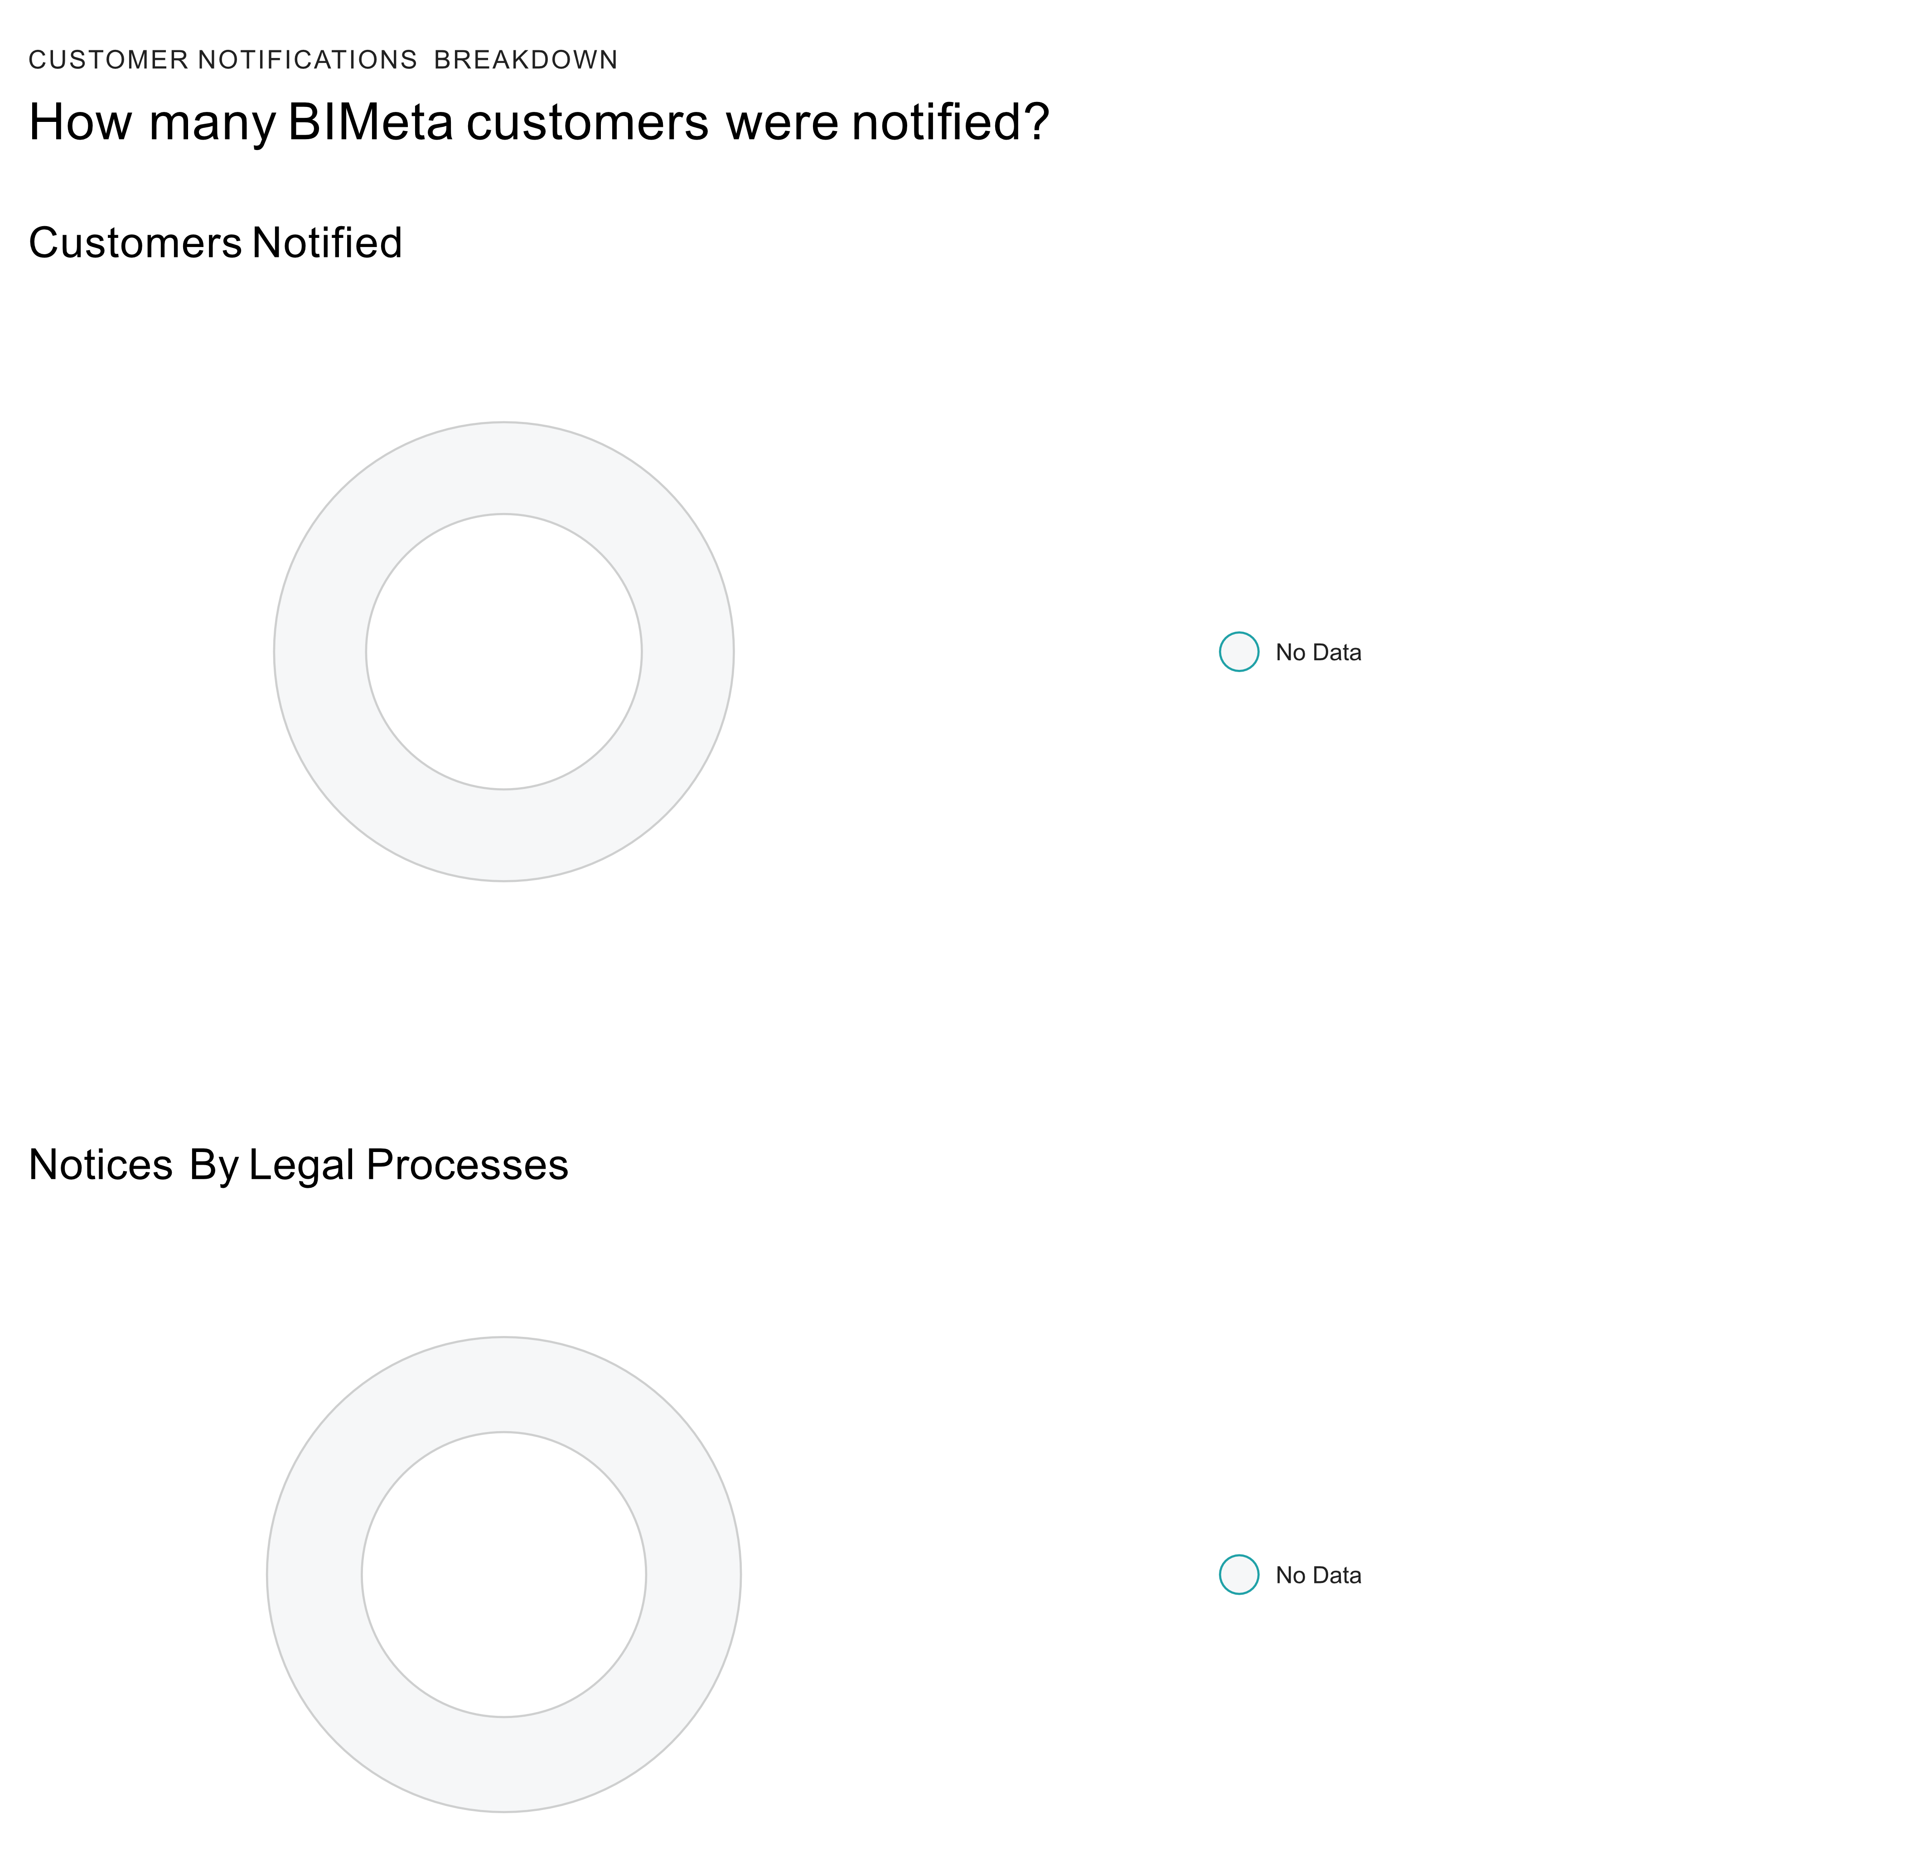Click CUSTOMER in the top overline label
The image size is (1925, 1873).
[108, 60]
